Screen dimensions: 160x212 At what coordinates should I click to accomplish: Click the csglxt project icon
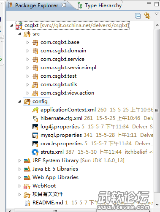click(19, 25)
